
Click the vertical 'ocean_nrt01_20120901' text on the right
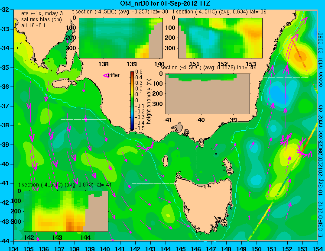click(x=321, y=58)
